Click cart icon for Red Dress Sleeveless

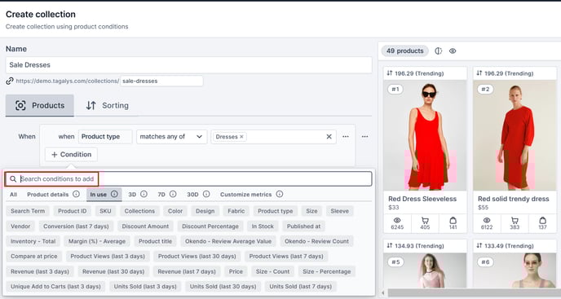click(x=425, y=220)
